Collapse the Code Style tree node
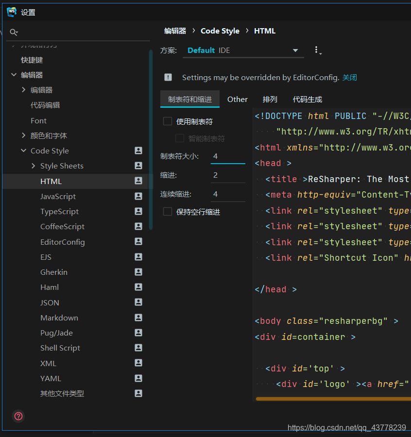Viewport: 411px width, 437px height. (x=24, y=151)
